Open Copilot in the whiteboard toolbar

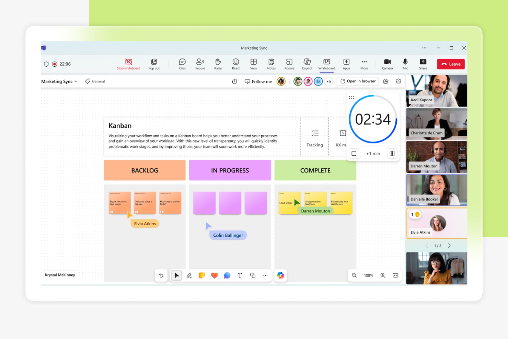point(281,275)
